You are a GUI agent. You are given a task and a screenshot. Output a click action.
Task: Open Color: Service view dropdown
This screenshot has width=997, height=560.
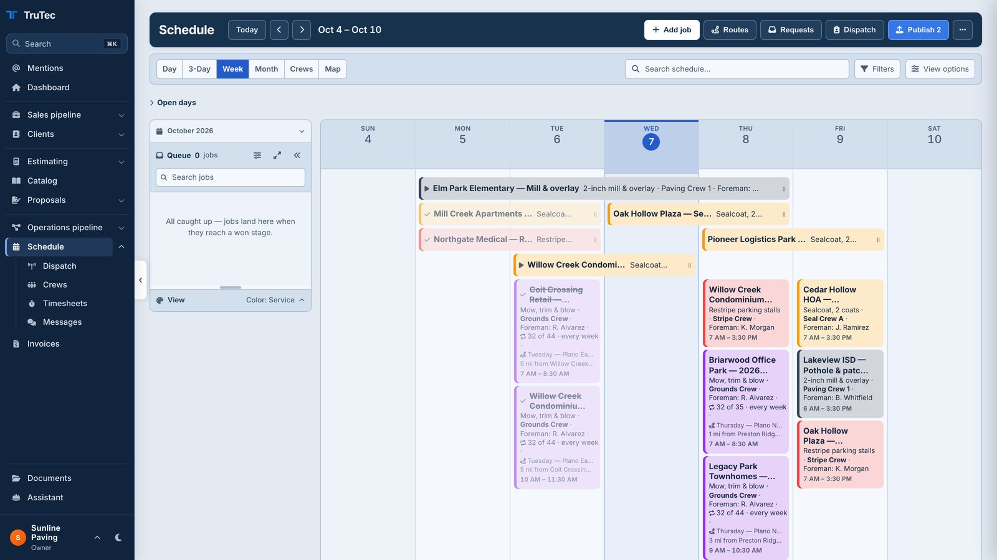[x=275, y=300]
